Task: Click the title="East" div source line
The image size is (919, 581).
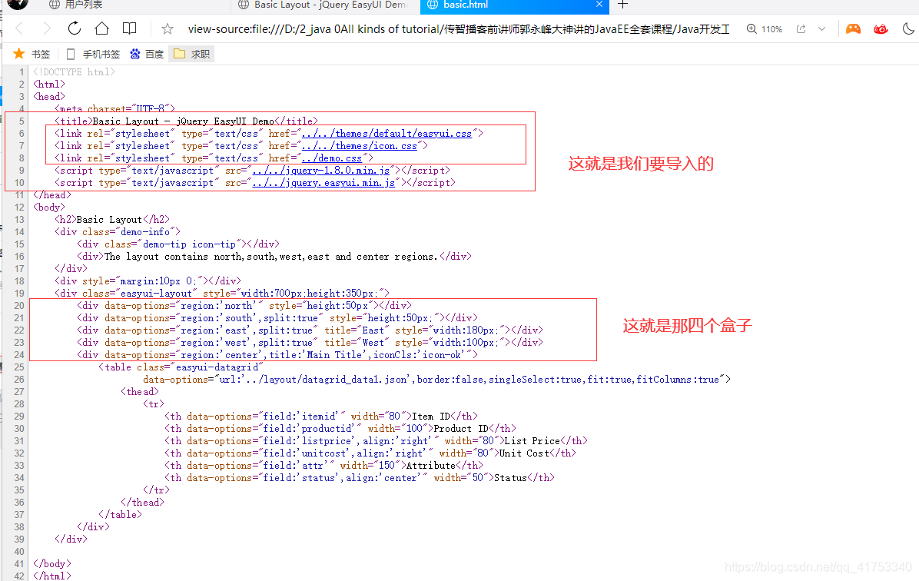Action: pyautogui.click(x=310, y=330)
